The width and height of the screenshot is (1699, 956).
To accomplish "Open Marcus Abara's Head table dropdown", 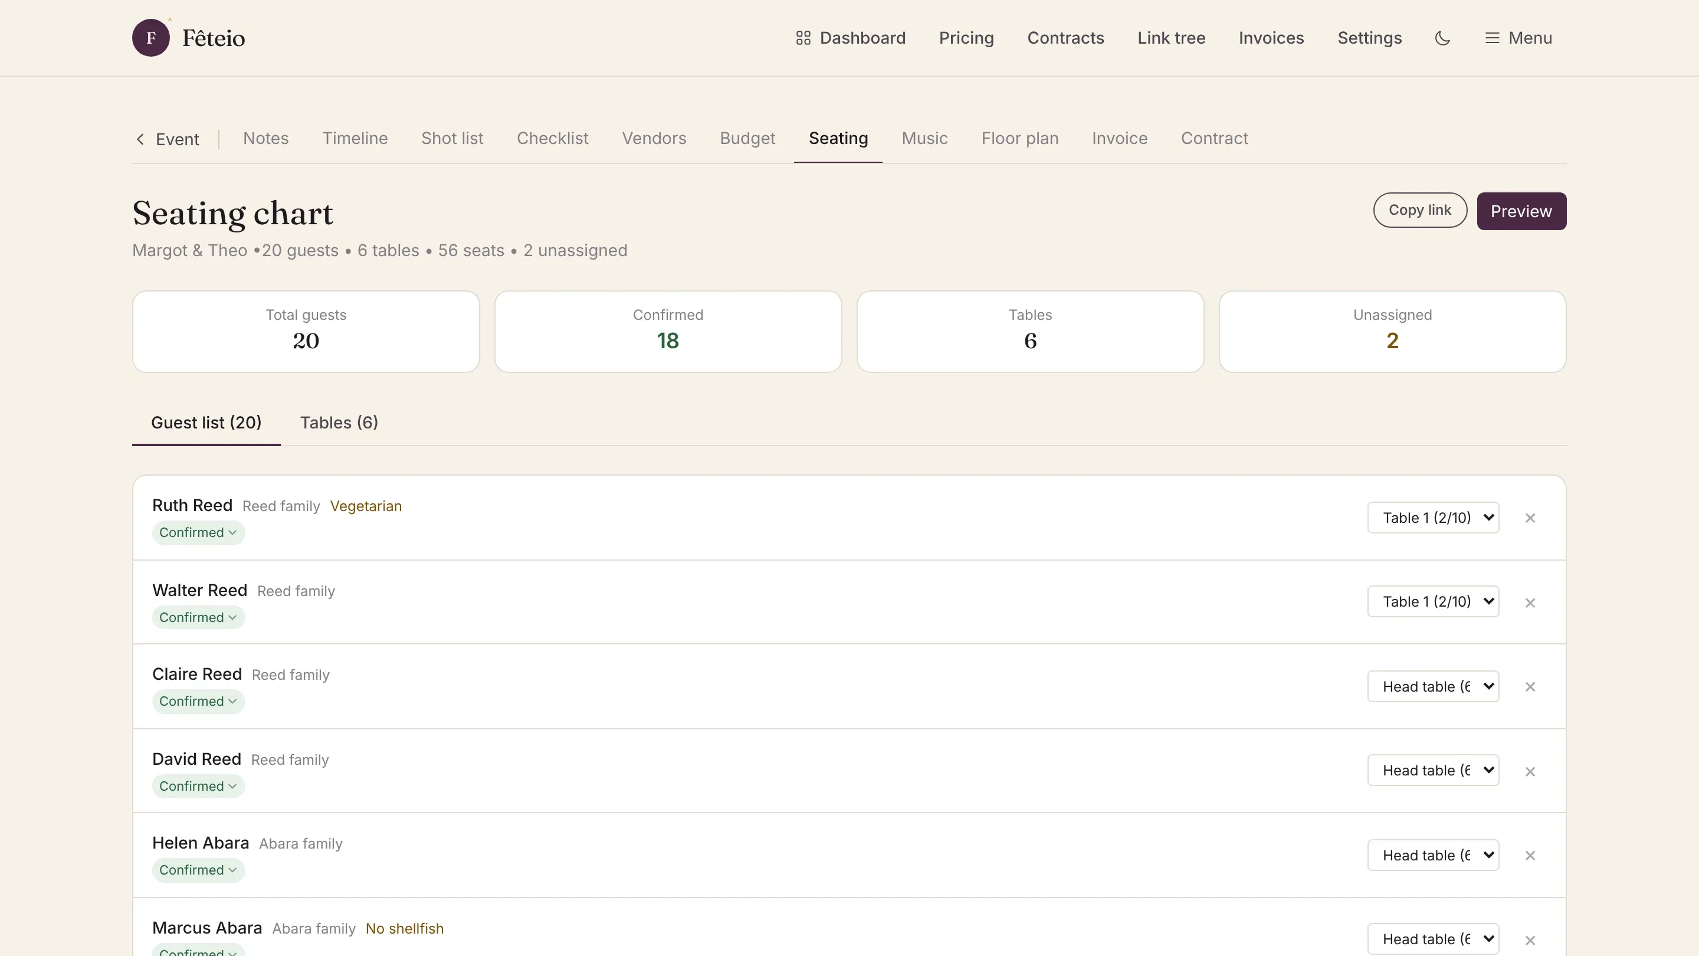I will point(1433,939).
